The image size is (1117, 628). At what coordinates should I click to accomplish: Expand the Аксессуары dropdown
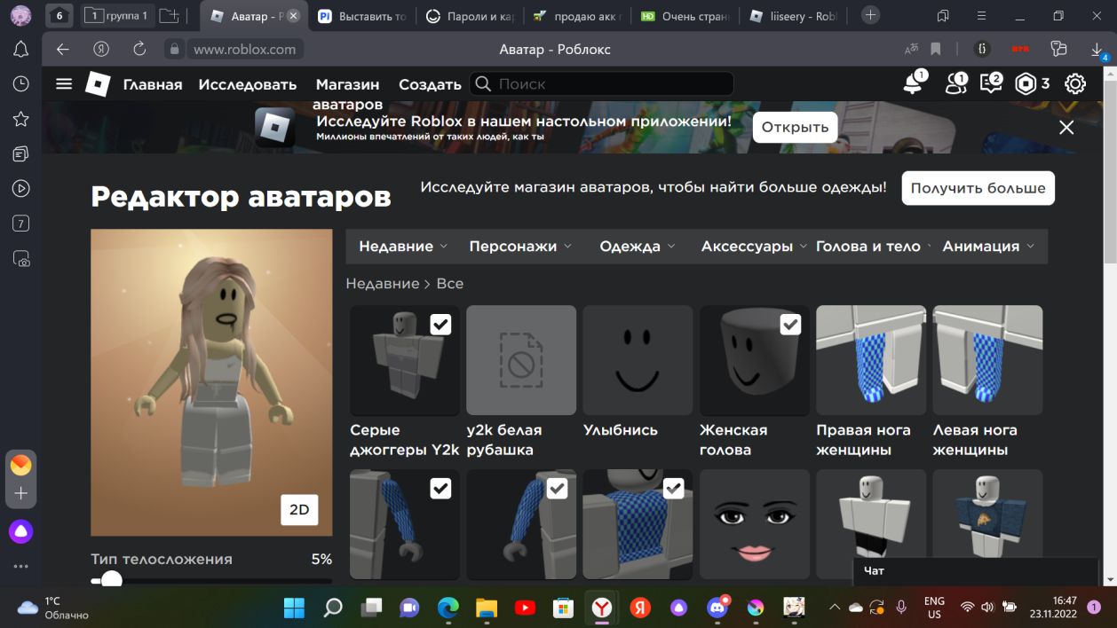754,247
